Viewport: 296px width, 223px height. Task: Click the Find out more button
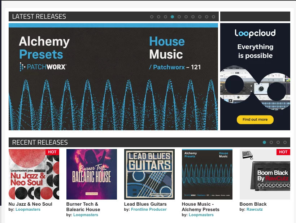click(x=255, y=119)
